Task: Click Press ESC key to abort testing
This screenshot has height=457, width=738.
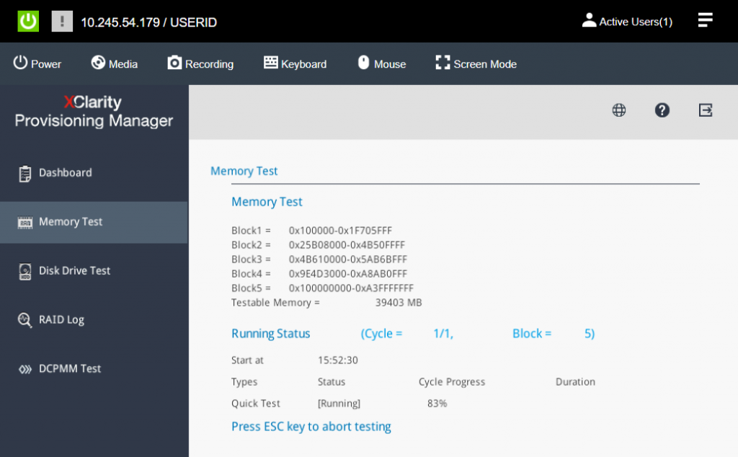Action: [x=311, y=427]
